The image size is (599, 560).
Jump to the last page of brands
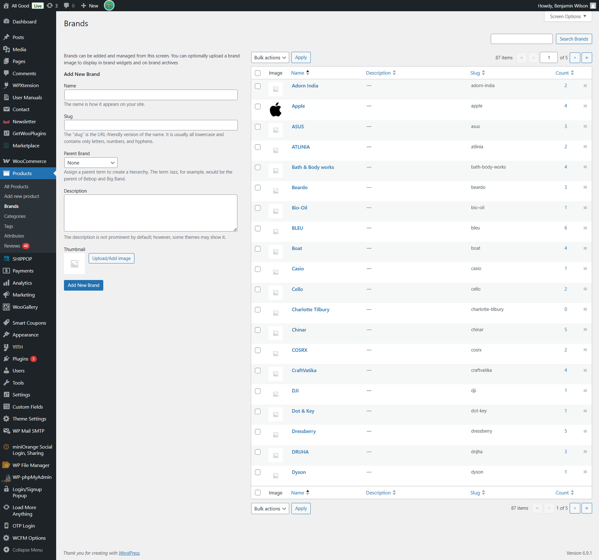tap(586, 58)
